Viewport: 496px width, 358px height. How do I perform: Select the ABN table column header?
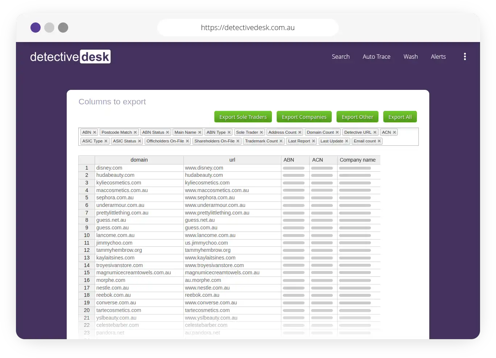[x=295, y=160]
